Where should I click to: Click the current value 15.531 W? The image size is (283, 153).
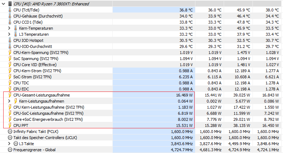pyautogui.click(x=184, y=125)
